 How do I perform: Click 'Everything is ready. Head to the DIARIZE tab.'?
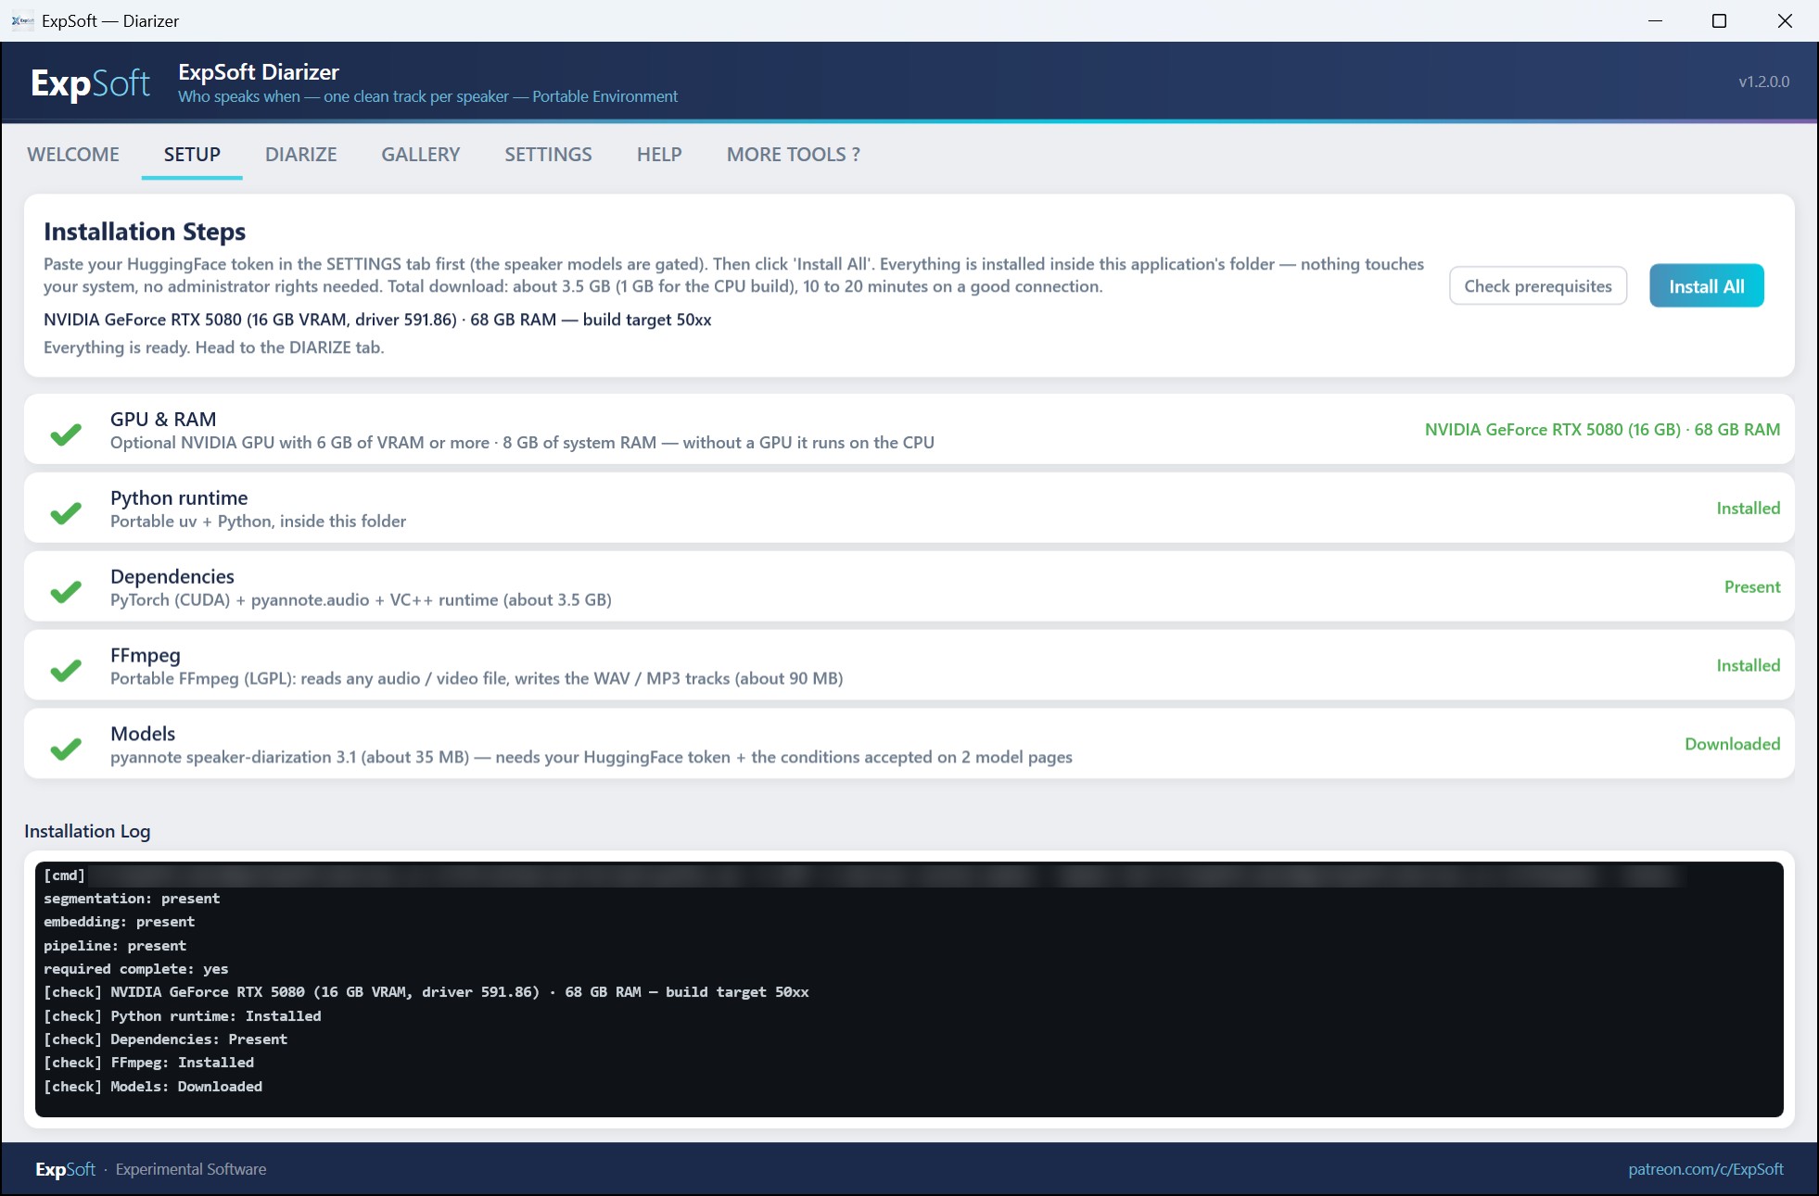coord(214,347)
